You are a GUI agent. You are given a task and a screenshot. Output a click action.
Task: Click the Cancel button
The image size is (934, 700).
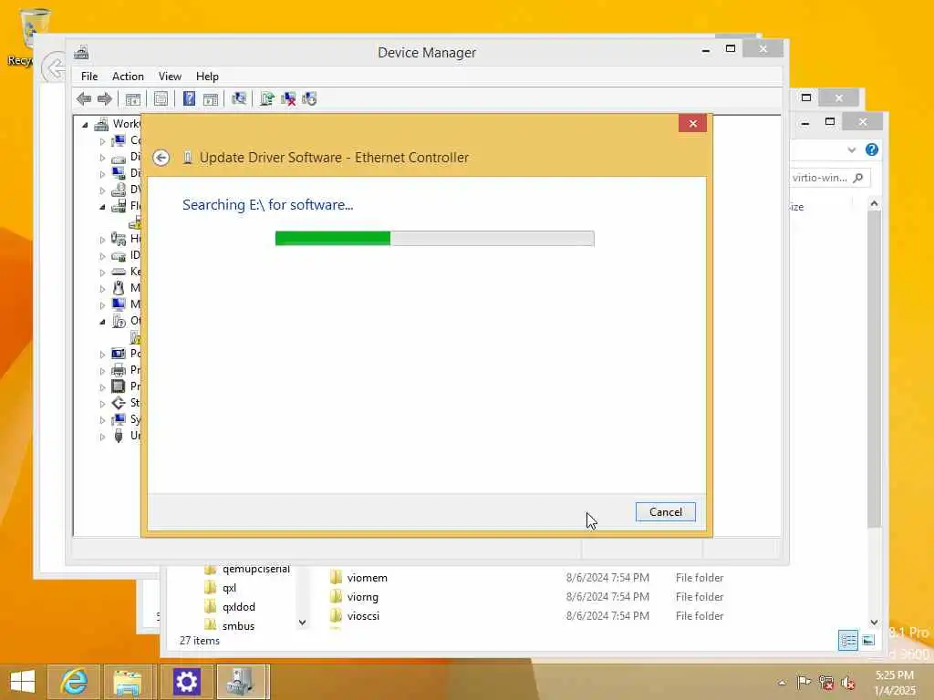665,512
